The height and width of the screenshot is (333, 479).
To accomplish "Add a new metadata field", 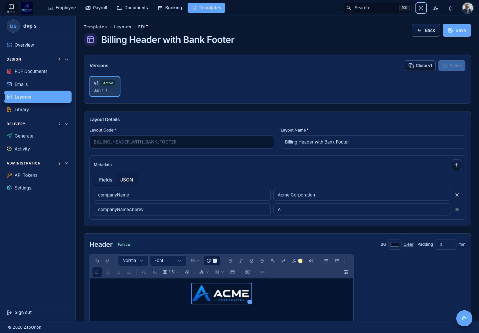I will point(456,165).
